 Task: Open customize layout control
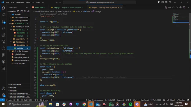coord(170,3)
